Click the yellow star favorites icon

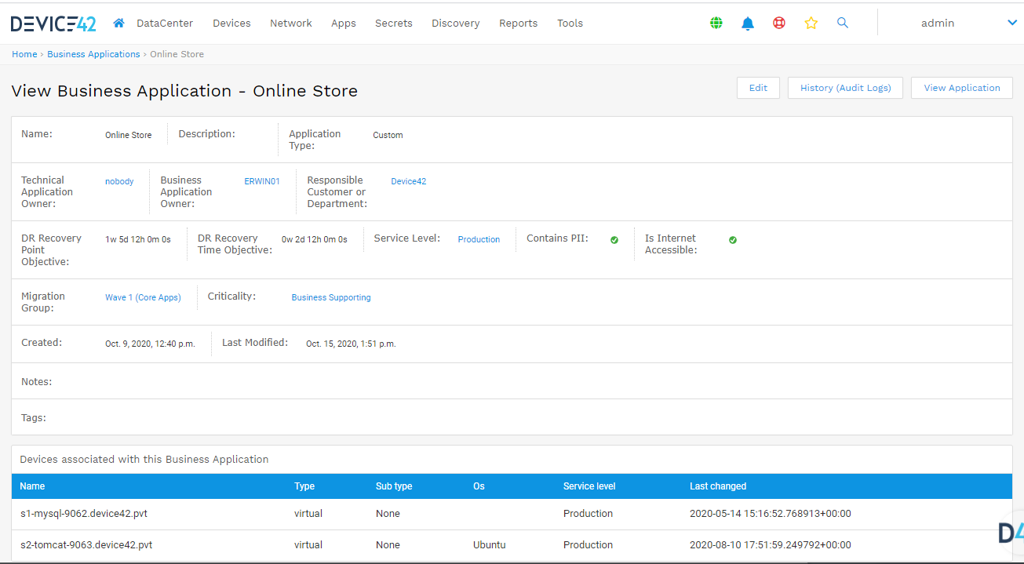[811, 24]
